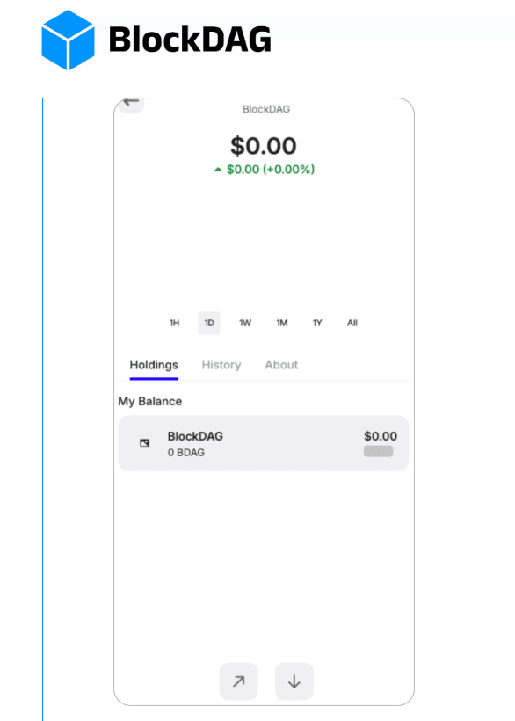
Task: Click the green up-triangle price change indicator
Action: (219, 169)
